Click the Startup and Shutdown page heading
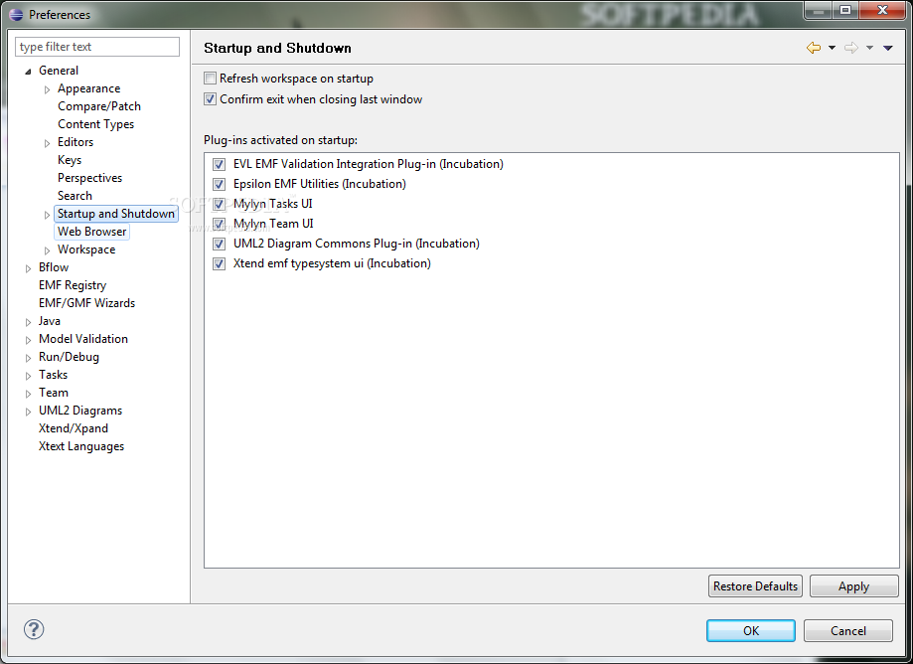Image resolution: width=913 pixels, height=664 pixels. (x=278, y=48)
